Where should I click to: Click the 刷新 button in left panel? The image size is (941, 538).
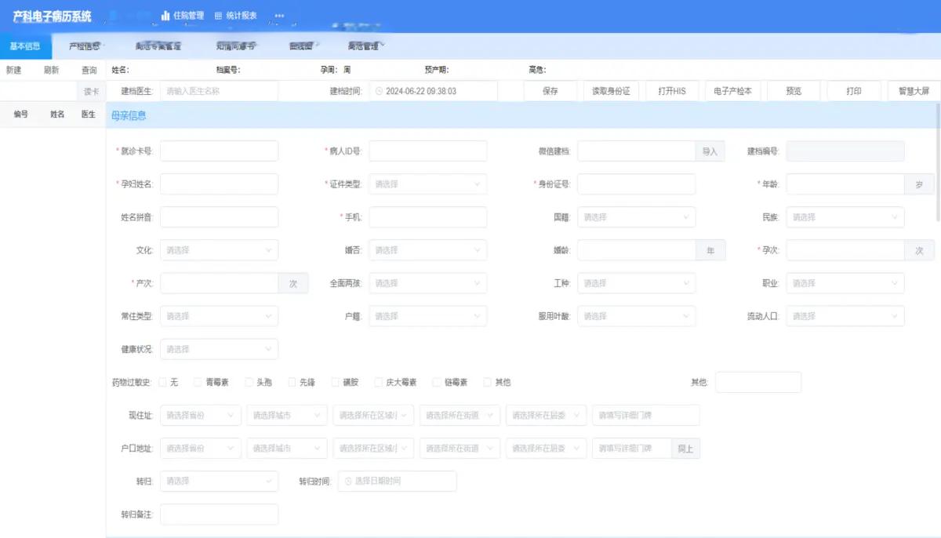(52, 70)
